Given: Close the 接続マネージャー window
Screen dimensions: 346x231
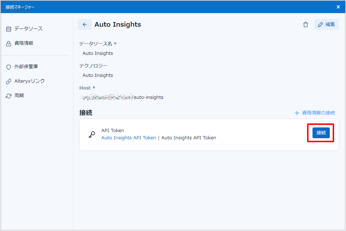Looking at the screenshot, I should (x=338, y=7).
